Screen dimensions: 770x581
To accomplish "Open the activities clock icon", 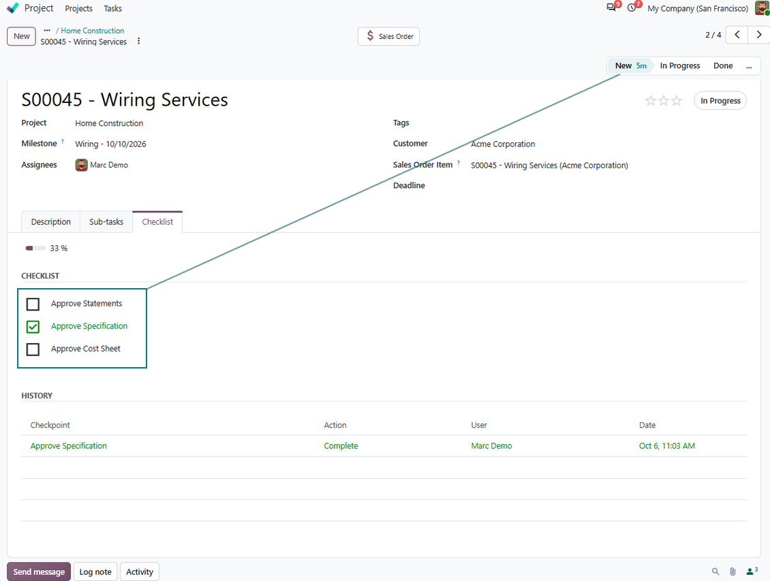I will [632, 8].
